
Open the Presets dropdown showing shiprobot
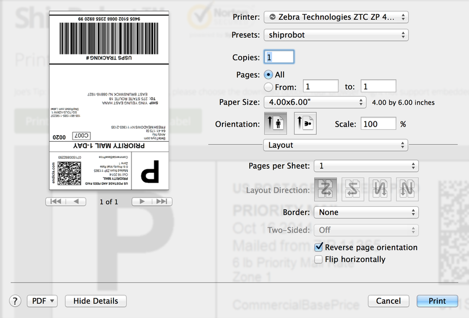coord(336,35)
